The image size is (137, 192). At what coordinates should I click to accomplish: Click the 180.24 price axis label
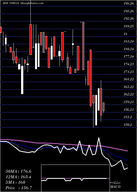(x=129, y=49)
